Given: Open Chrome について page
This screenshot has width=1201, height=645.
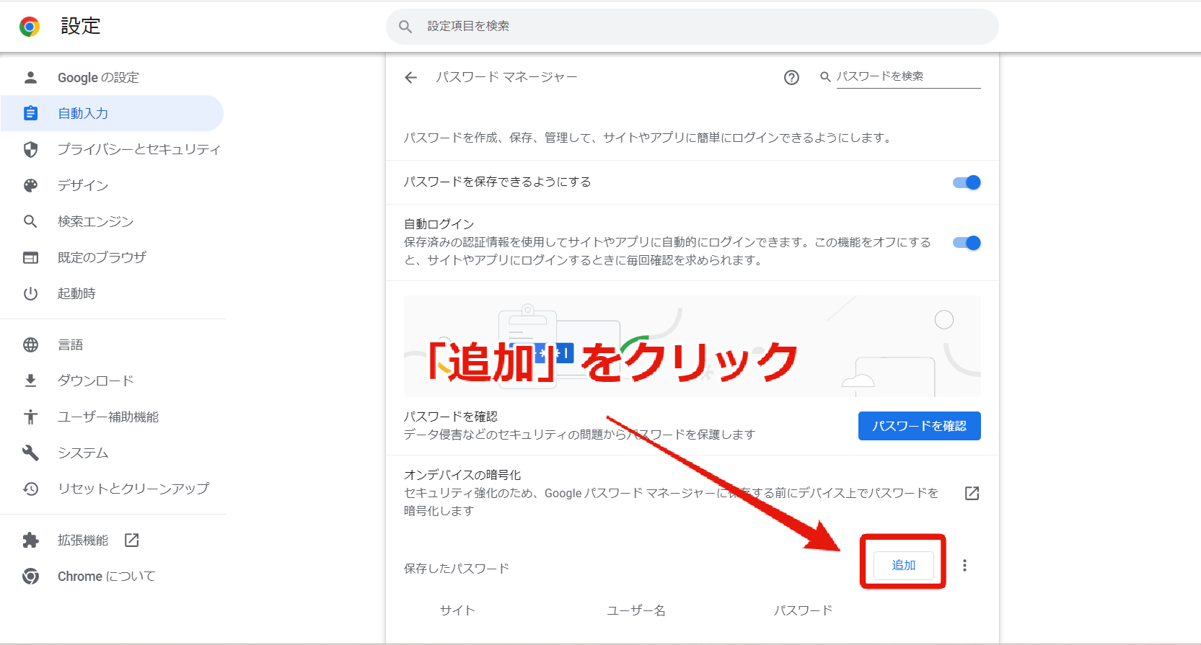Looking at the screenshot, I should [112, 577].
